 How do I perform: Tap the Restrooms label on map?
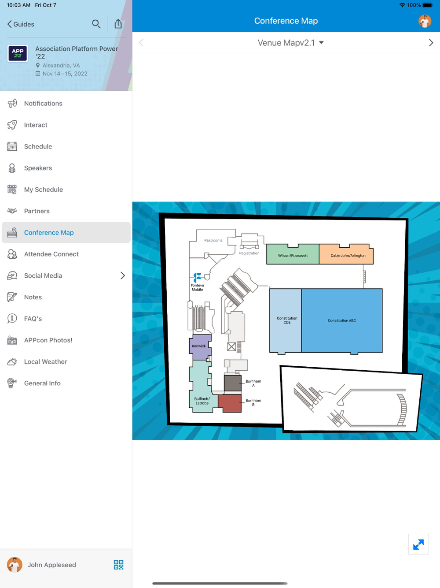pyautogui.click(x=213, y=240)
